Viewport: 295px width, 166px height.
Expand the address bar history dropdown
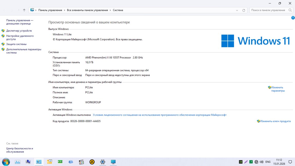(237, 10)
